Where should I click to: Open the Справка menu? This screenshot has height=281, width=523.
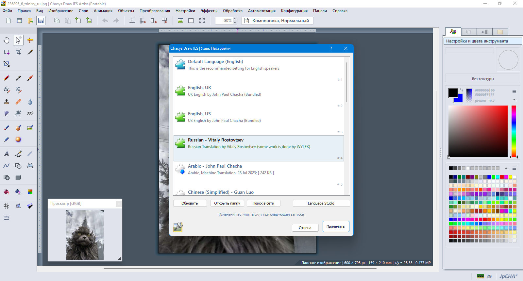point(340,11)
